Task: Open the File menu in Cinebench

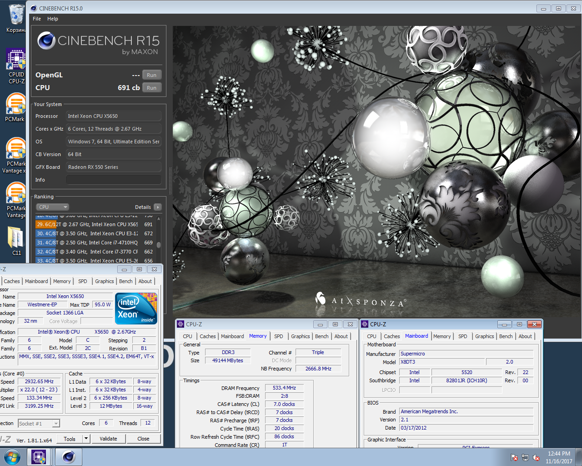Action: (x=37, y=19)
